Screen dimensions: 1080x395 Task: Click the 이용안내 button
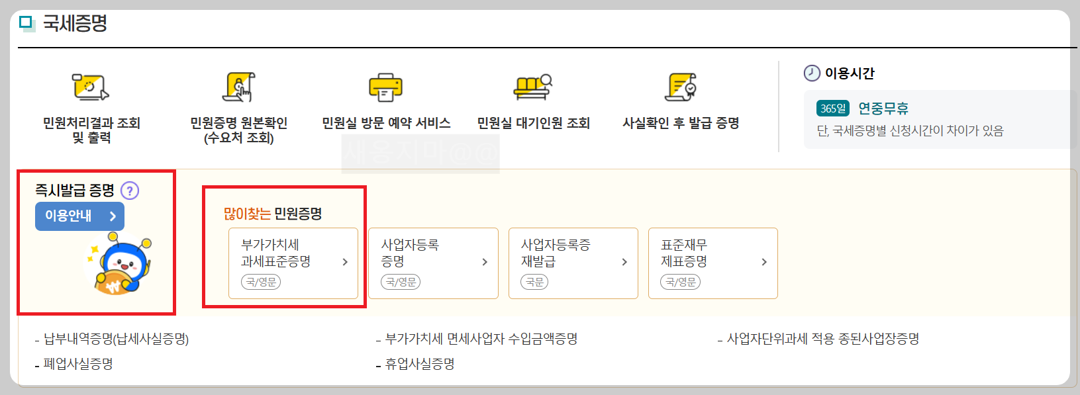[x=79, y=216]
